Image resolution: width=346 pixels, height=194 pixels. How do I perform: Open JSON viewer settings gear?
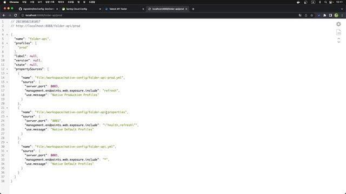(x=338, y=24)
